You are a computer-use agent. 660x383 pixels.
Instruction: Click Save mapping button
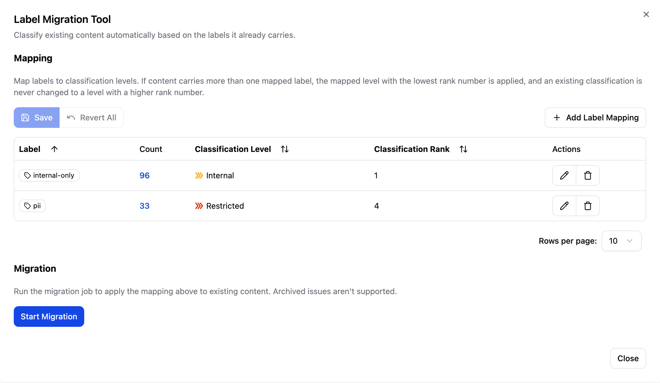[x=37, y=118]
